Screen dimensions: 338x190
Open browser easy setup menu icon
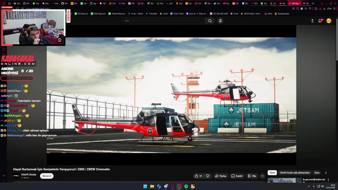pos(334,9)
